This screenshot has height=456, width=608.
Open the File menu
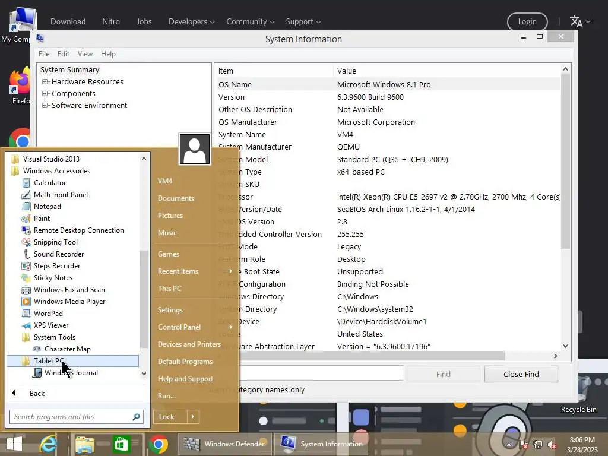[x=44, y=54]
